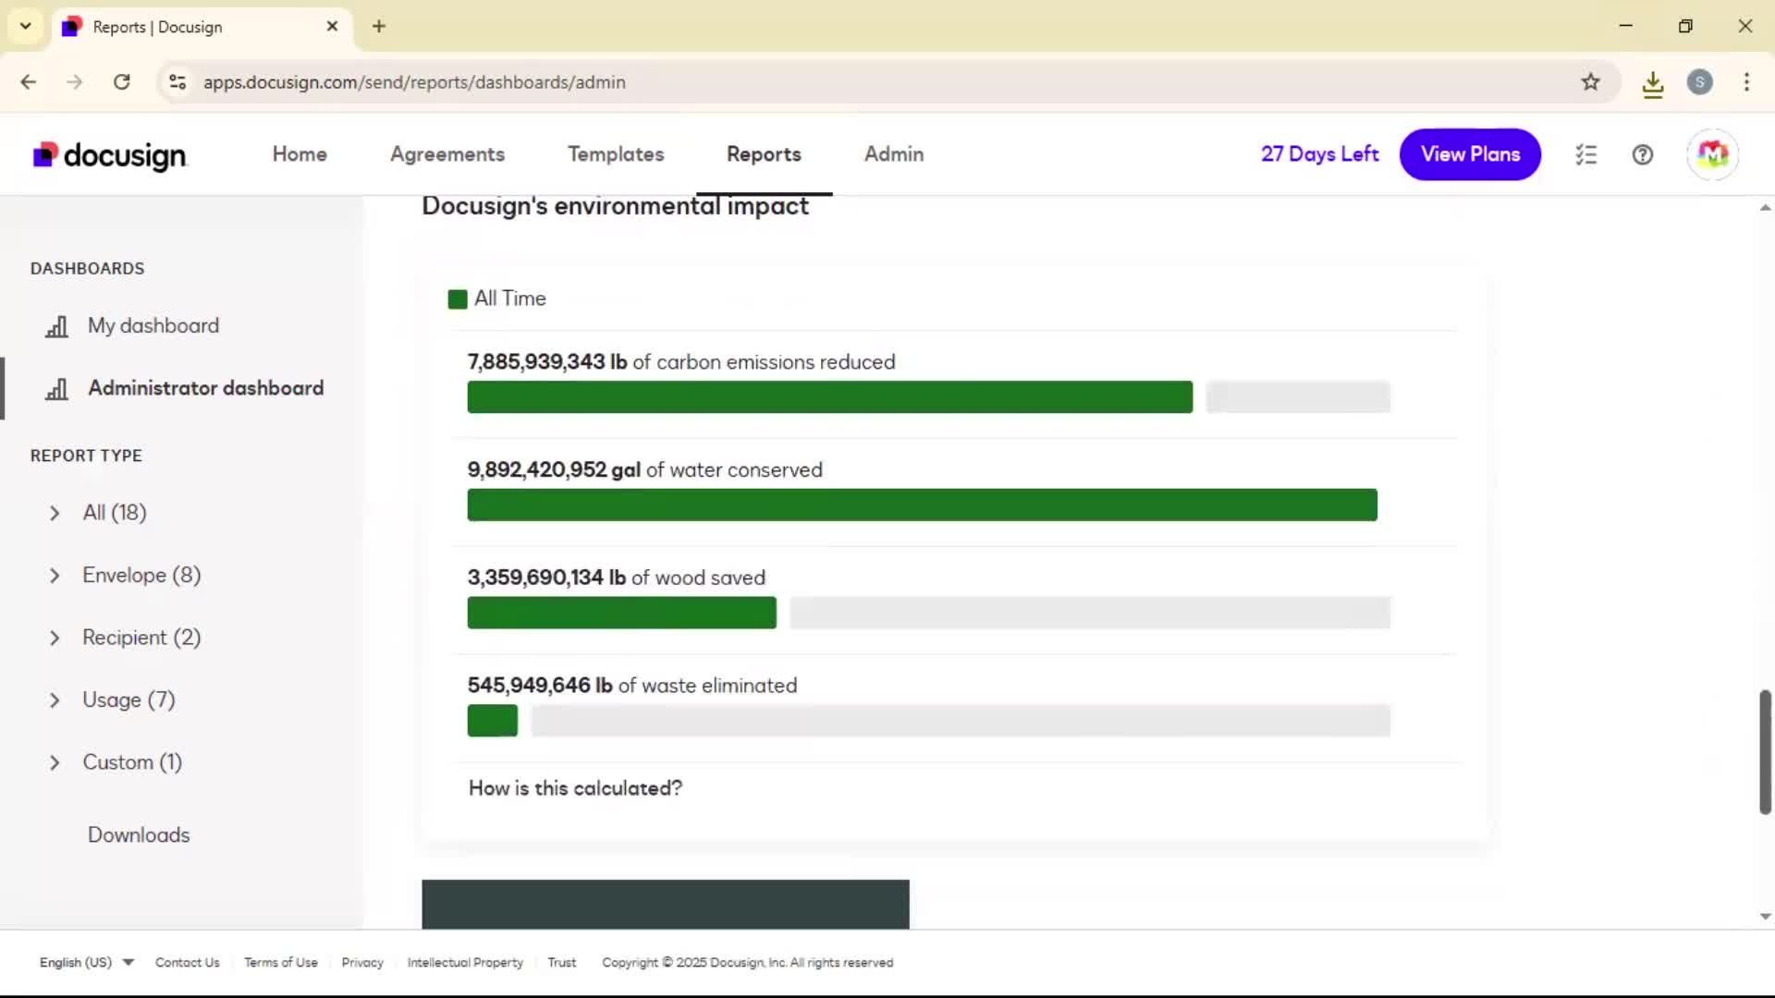Click the waste eliminated progress bar
This screenshot has width=1775, height=998.
[x=493, y=721]
